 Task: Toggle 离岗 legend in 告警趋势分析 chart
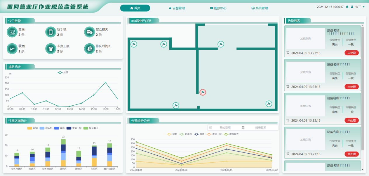[x=199, y=134]
